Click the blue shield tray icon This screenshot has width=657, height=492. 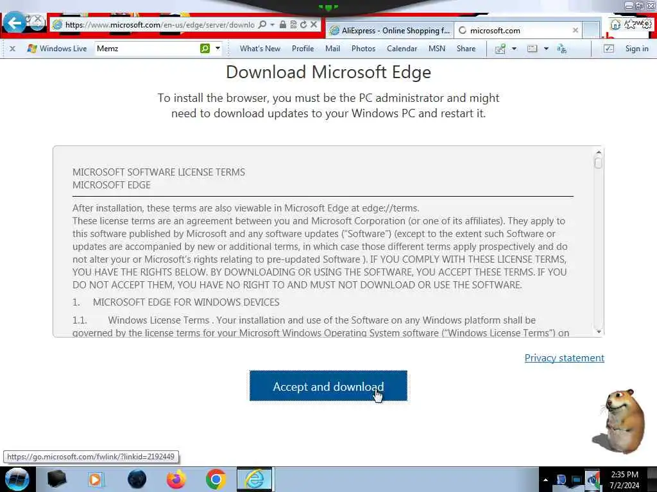[x=561, y=480]
